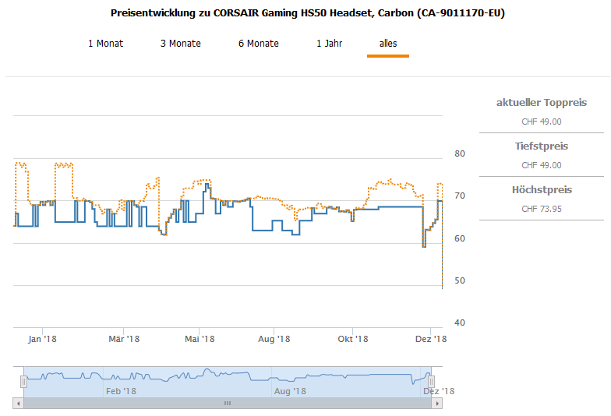This screenshot has width=611, height=416.
Task: Click the aktueller Toppreis heading
Action: click(541, 103)
